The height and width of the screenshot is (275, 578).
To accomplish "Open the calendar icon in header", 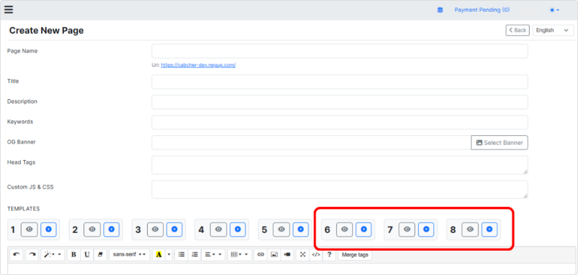I will pyautogui.click(x=440, y=10).
